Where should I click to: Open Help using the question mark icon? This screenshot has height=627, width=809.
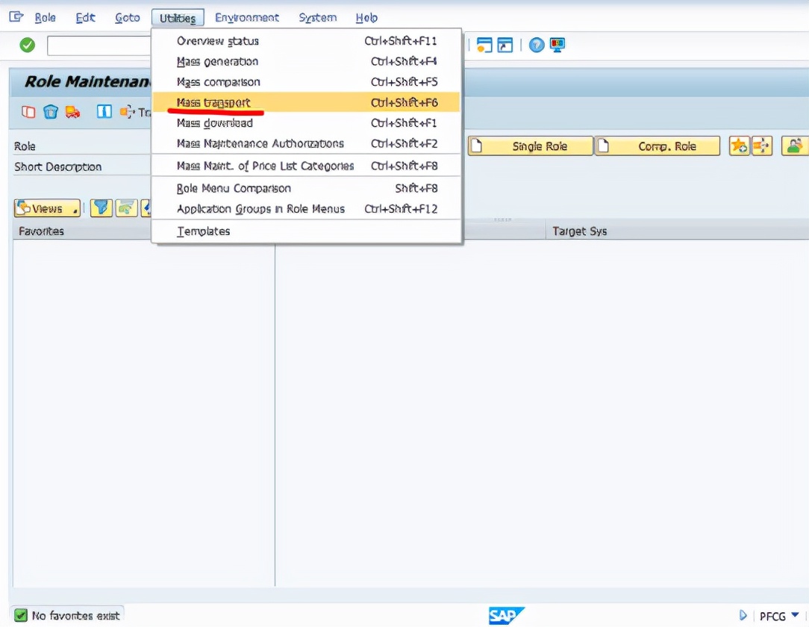(x=536, y=43)
